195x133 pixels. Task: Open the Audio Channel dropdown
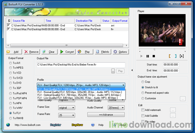coord(116,108)
